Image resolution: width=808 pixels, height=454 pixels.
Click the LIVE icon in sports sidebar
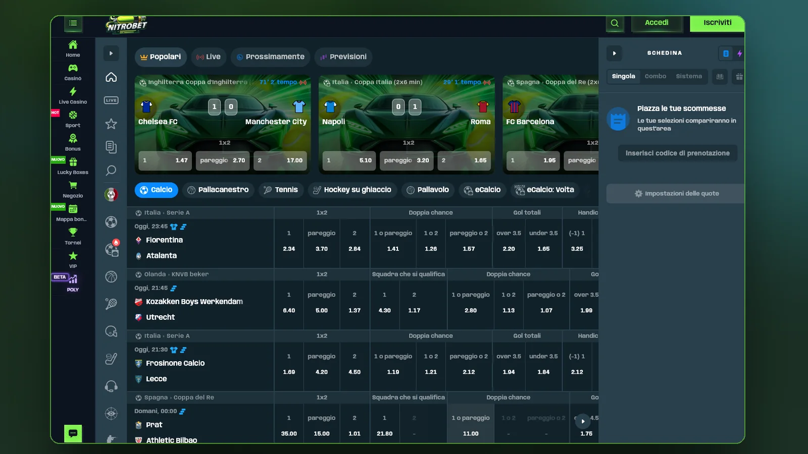(111, 100)
